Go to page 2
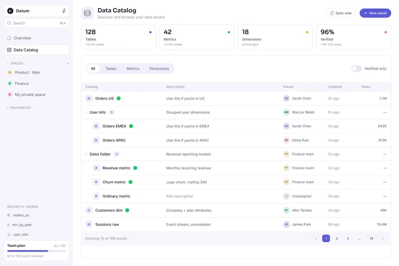 pyautogui.click(x=337, y=238)
